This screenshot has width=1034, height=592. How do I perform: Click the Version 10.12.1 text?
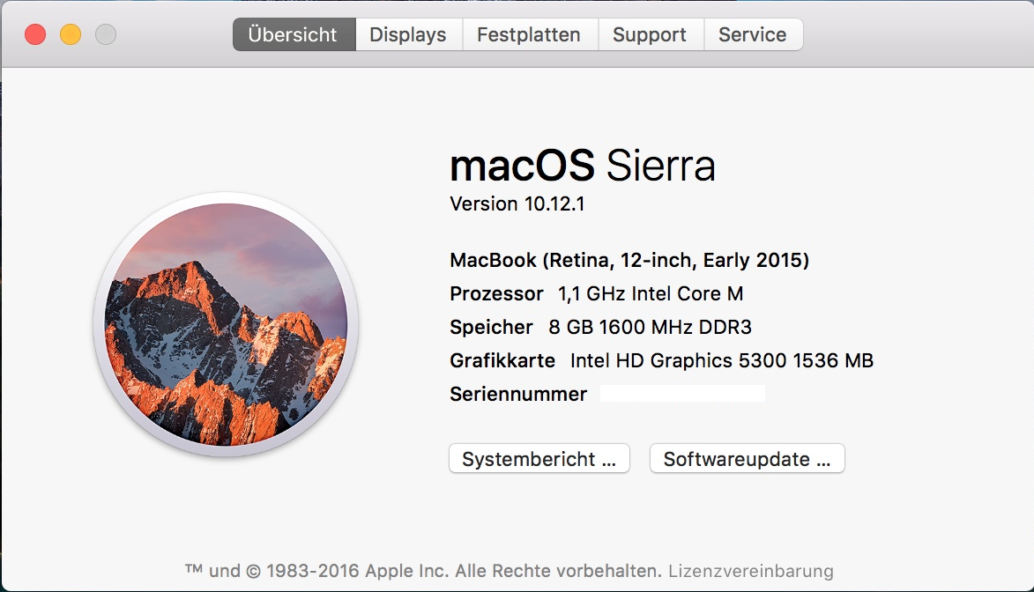pyautogui.click(x=517, y=203)
